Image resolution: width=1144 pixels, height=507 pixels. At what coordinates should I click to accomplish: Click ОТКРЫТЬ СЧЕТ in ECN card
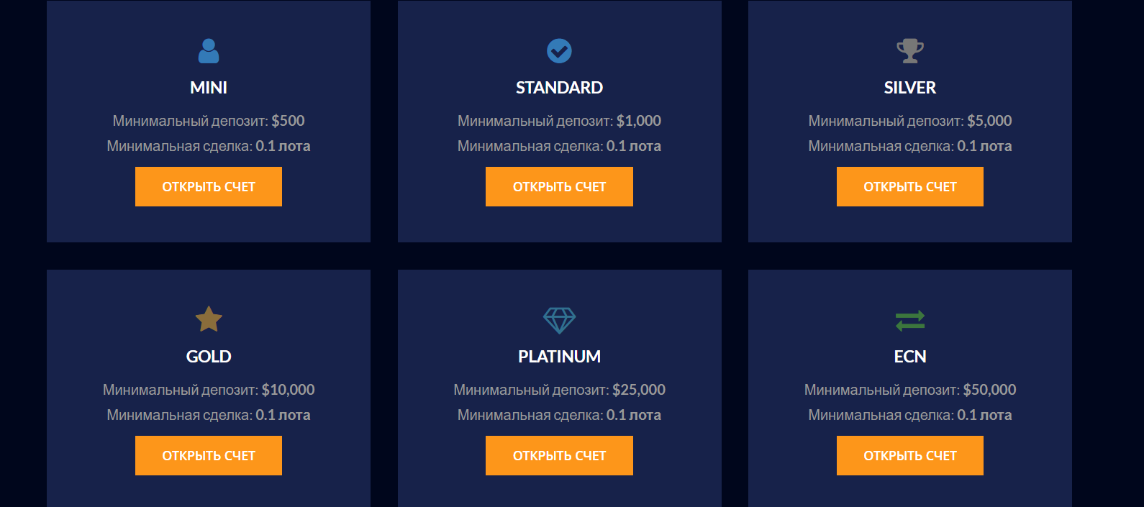click(x=909, y=456)
